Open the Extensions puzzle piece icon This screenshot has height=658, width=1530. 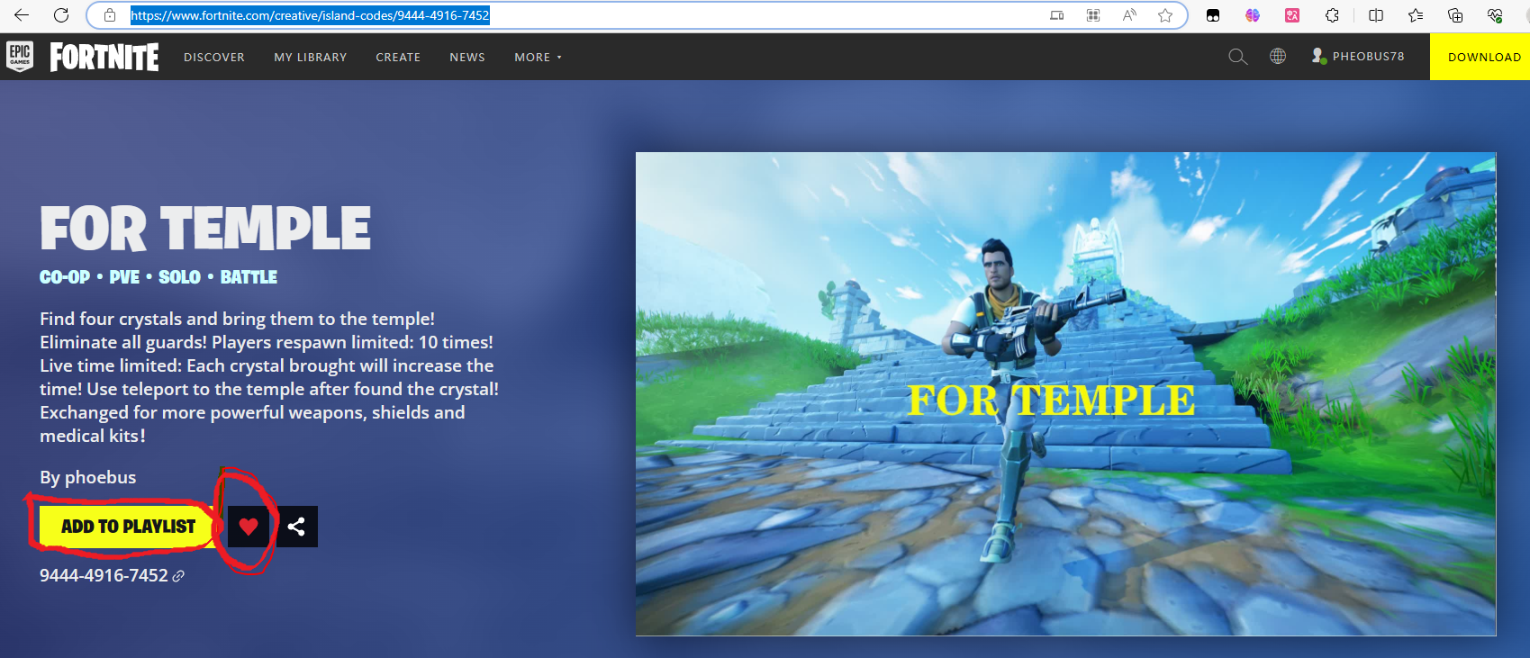(x=1332, y=15)
